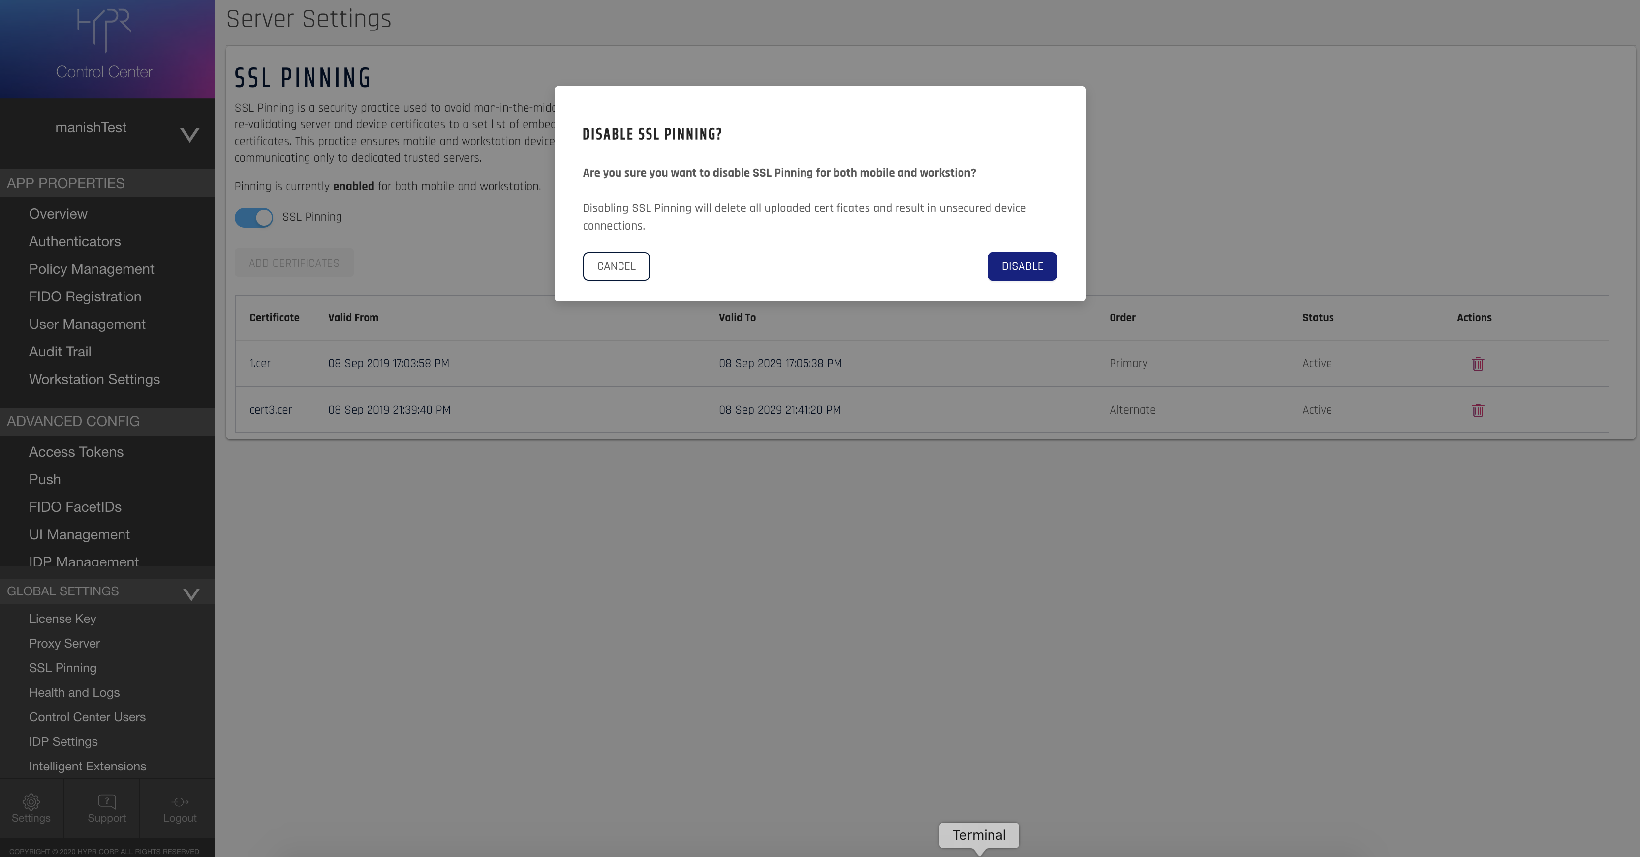Select Health and Logs in sidebar
1640x857 pixels.
74,693
